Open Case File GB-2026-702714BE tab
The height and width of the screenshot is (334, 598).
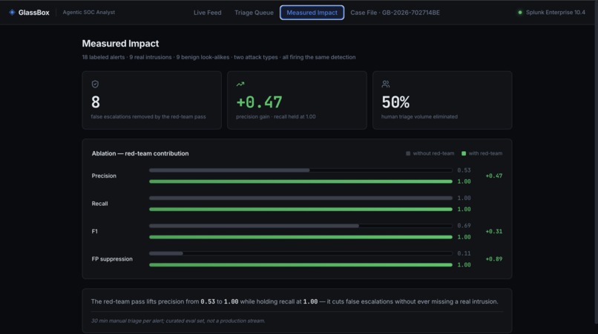(x=395, y=13)
